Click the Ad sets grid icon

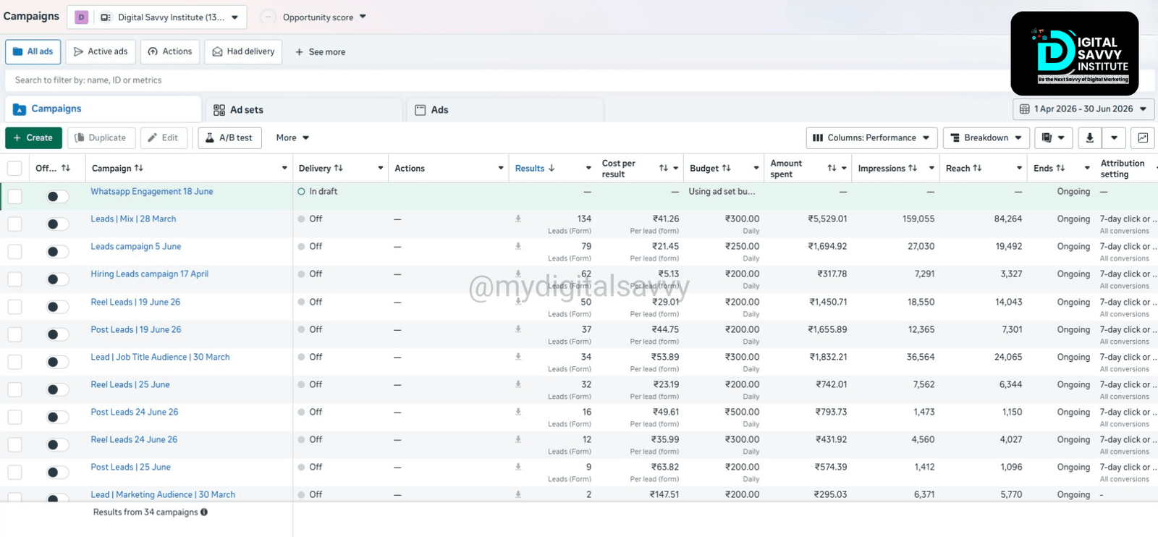click(x=219, y=110)
